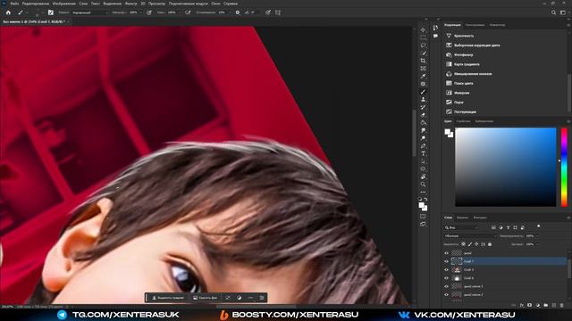This screenshot has height=321, width=572.
Task: Open the Файл menu
Action: pyautogui.click(x=14, y=4)
